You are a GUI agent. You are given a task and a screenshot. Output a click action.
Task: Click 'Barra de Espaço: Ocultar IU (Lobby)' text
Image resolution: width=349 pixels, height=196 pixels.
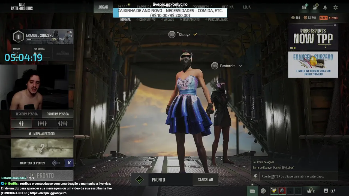pos(273,168)
